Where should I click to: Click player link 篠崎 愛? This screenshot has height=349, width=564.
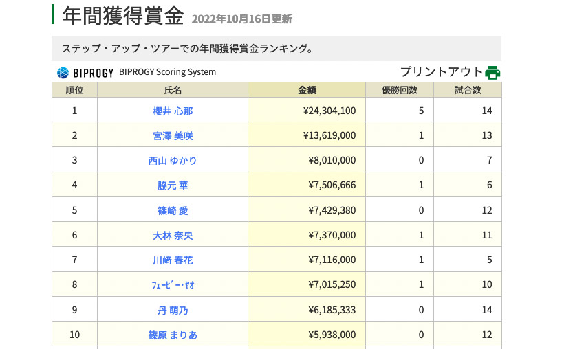173,210
